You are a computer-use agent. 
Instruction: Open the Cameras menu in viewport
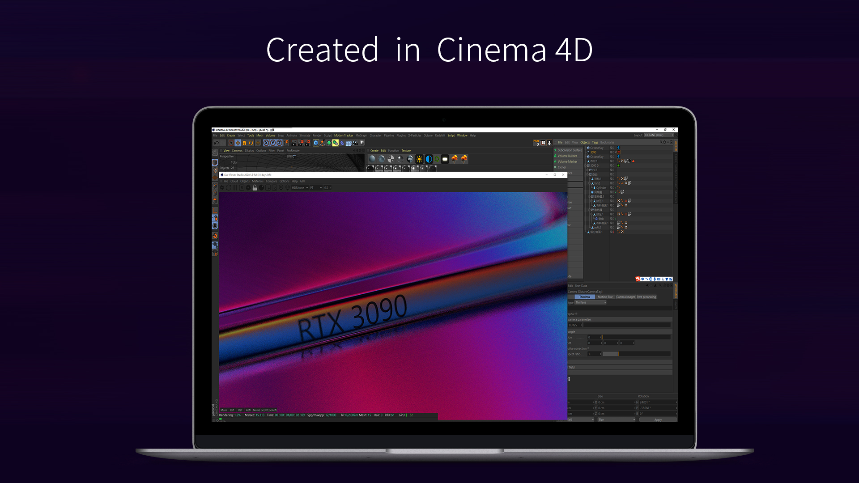tap(237, 151)
